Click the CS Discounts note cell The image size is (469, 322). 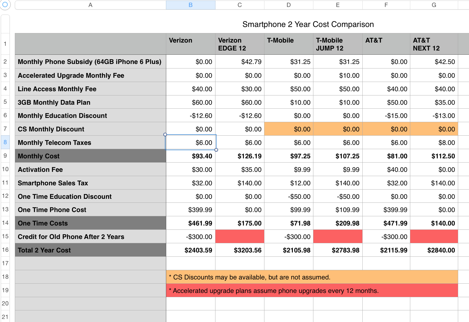tap(312, 277)
